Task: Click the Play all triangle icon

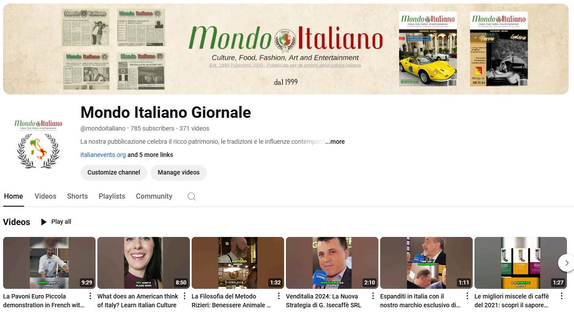Action: [44, 222]
